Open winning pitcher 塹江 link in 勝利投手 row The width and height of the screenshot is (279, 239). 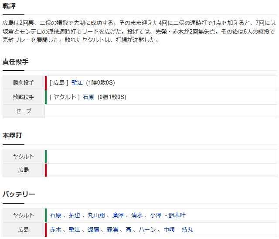[x=77, y=83]
